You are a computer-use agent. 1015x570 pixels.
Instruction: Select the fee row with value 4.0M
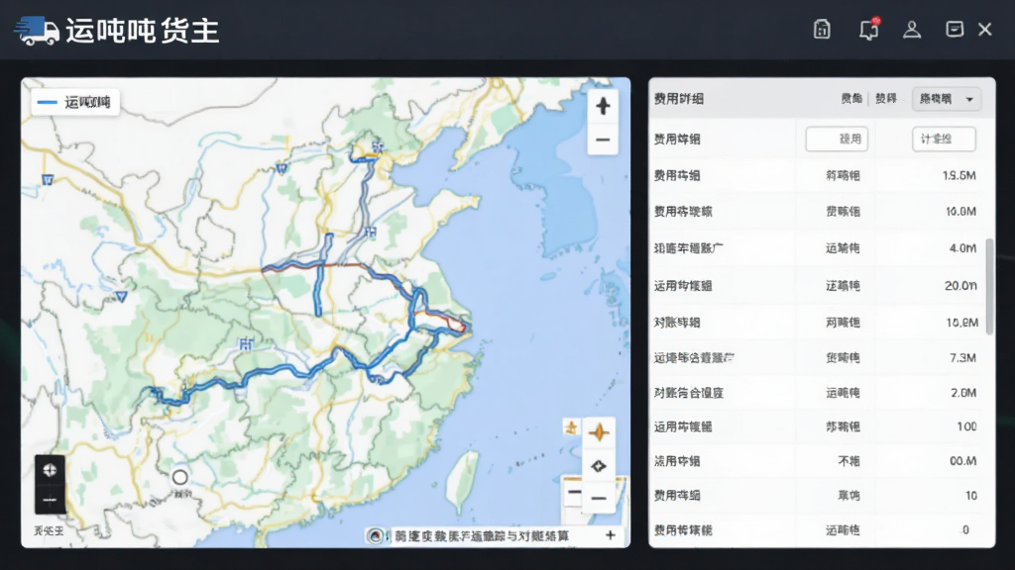click(818, 248)
